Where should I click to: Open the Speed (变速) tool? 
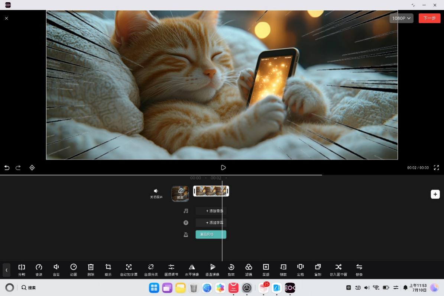[39, 270]
